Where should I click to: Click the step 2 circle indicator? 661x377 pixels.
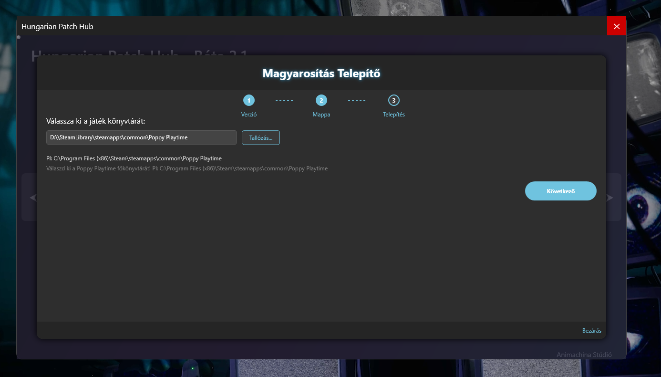click(x=321, y=100)
